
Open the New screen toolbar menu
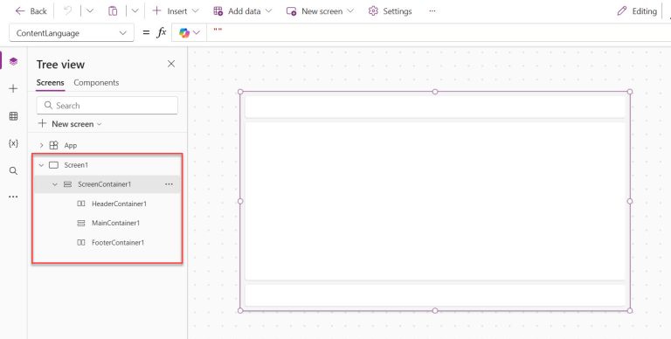pyautogui.click(x=320, y=11)
